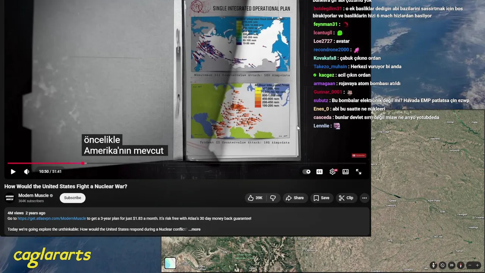Screen dimensions: 485x273
Task: Like the video, 39K thumbs up
Action: [x=255, y=198]
